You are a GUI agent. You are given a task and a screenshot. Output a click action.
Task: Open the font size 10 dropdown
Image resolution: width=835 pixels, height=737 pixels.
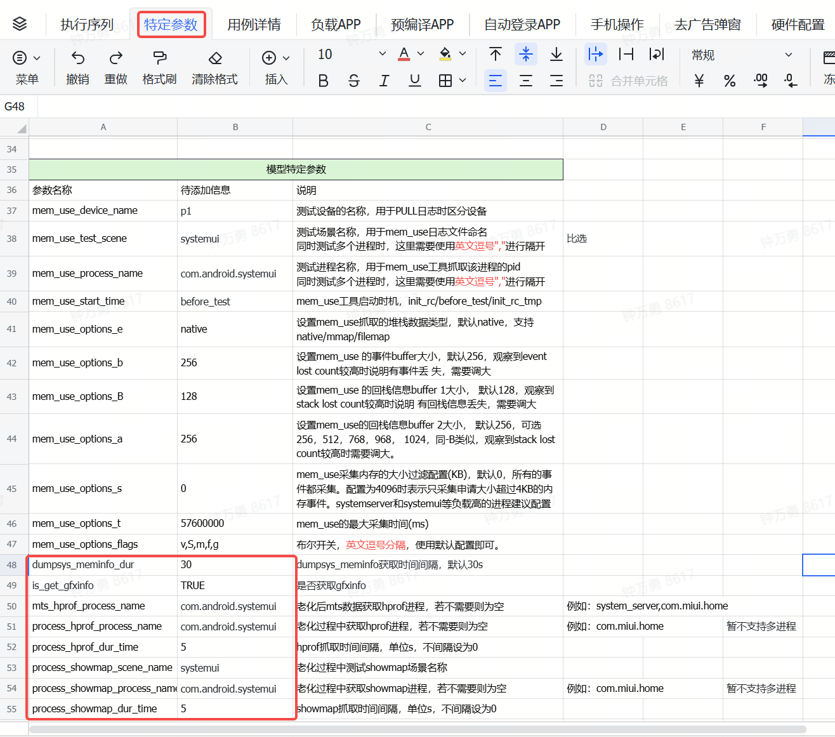point(352,55)
